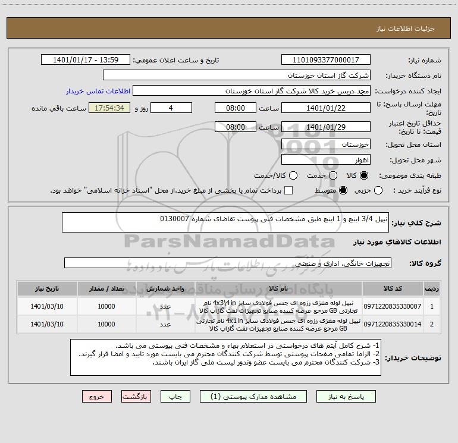Click the announcement date field 1401/01/17 - 13:59
The width and height of the screenshot is (458, 443).
point(86,60)
